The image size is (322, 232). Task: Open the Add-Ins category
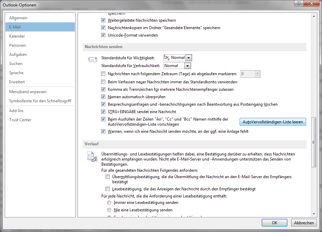coord(40,110)
